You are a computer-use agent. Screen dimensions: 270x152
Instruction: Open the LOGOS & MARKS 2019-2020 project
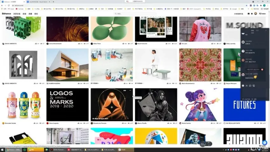(x=67, y=105)
